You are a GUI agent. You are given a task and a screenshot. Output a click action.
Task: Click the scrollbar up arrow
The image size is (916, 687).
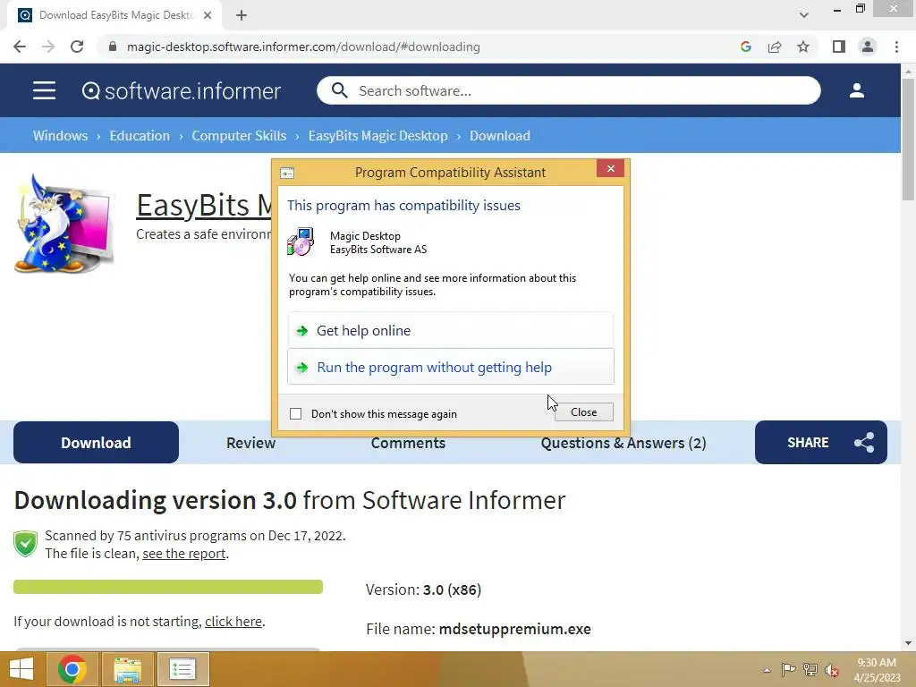(x=908, y=71)
